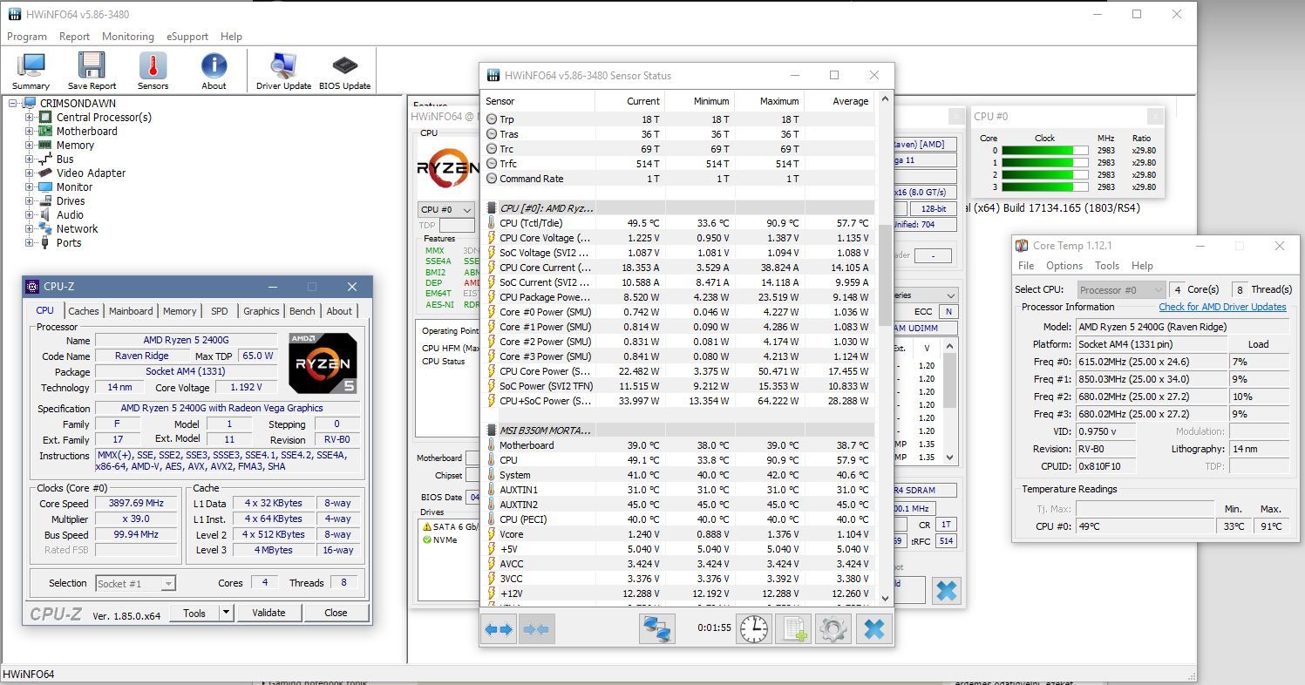Open the Summary toolbar icon in HWiNFO64

pos(31,66)
